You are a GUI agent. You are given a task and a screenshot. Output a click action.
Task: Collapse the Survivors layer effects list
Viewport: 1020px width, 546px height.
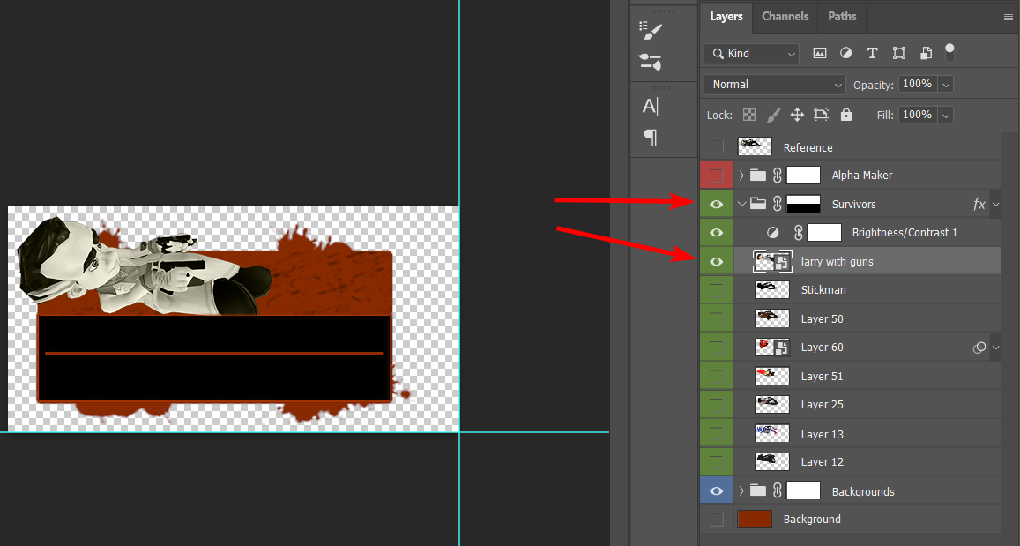996,205
